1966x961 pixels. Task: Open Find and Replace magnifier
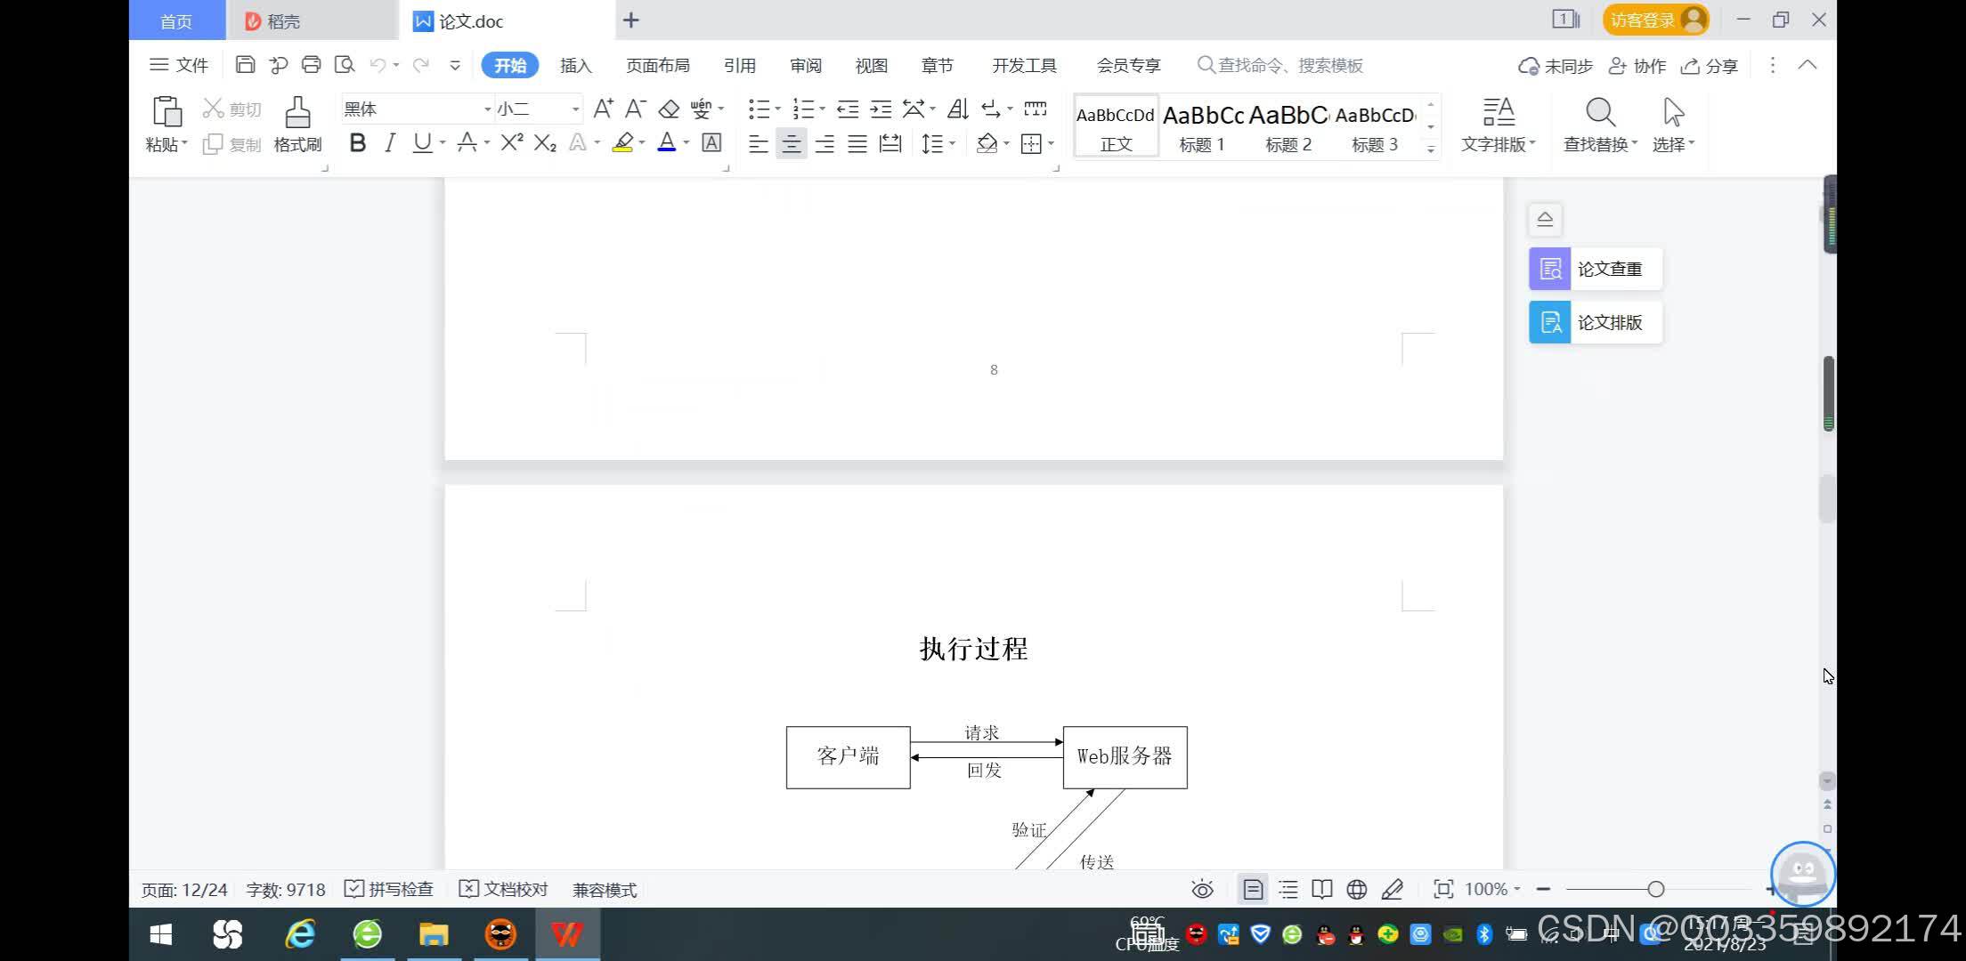pos(1600,112)
